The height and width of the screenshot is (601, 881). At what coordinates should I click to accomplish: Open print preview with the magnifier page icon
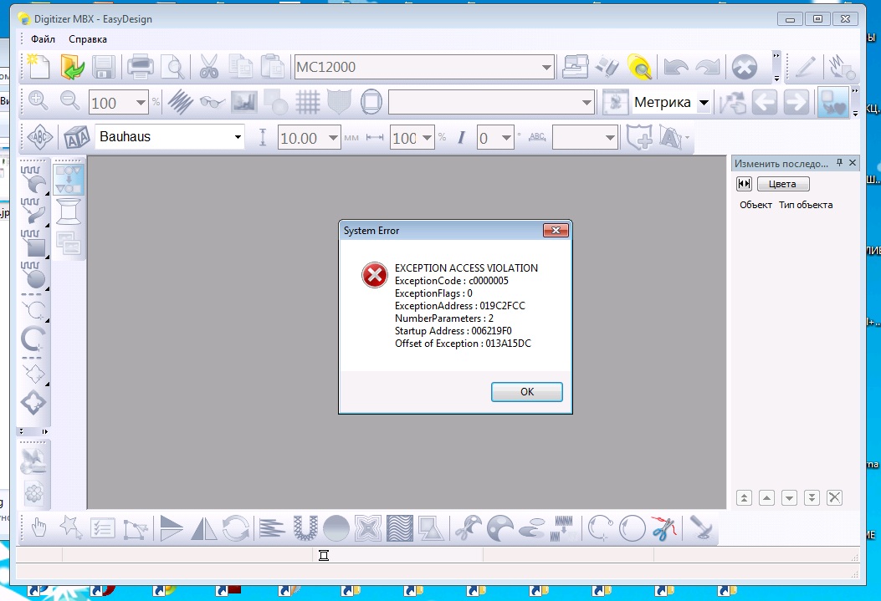pyautogui.click(x=173, y=67)
